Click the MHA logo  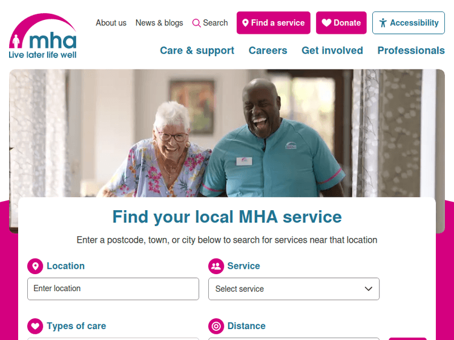point(42,36)
